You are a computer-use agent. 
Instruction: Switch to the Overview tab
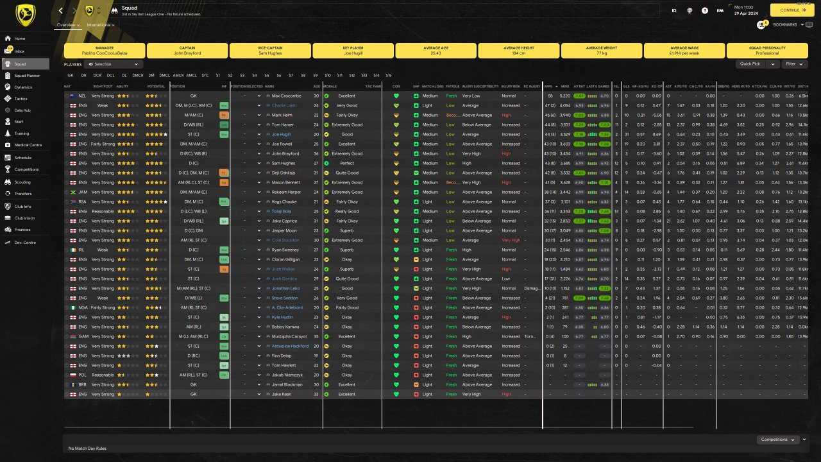pyautogui.click(x=68, y=25)
